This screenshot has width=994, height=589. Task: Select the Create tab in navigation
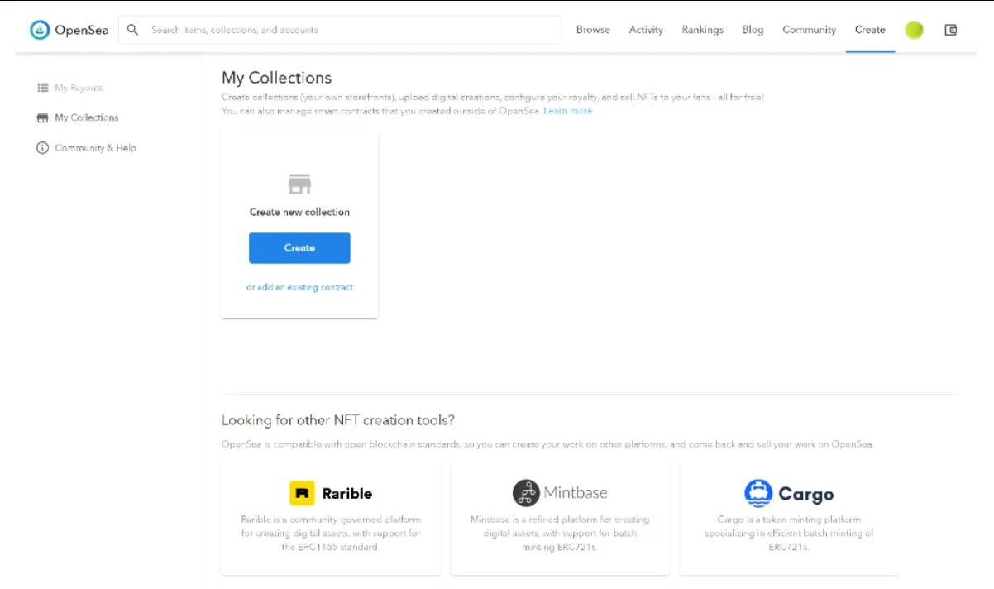870,30
